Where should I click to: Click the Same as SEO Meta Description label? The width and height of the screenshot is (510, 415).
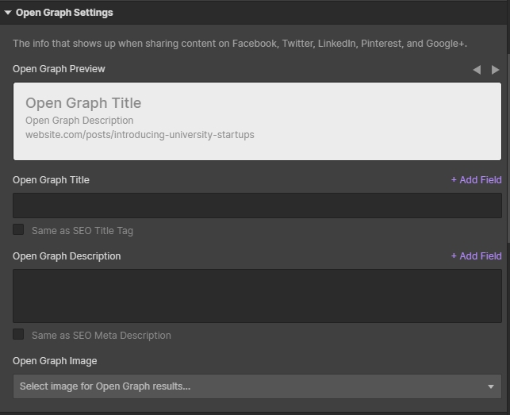pyautogui.click(x=102, y=336)
